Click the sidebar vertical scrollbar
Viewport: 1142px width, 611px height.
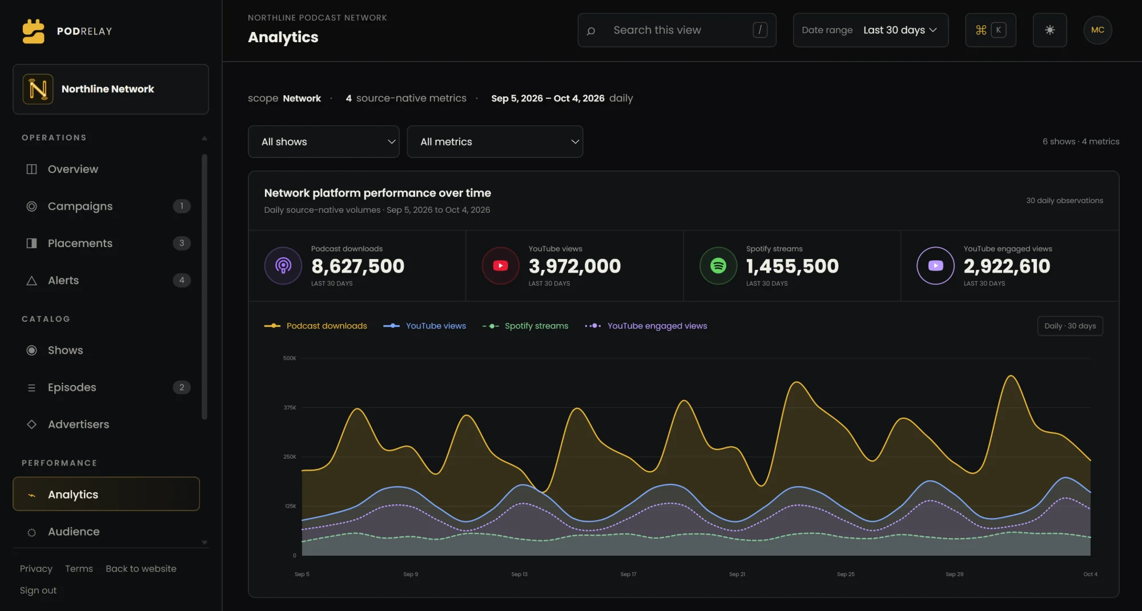pyautogui.click(x=204, y=287)
